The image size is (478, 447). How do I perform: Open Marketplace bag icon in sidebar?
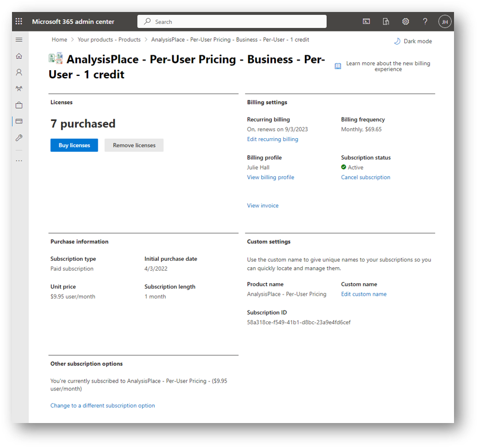pyautogui.click(x=19, y=105)
